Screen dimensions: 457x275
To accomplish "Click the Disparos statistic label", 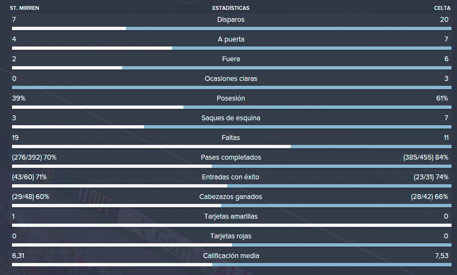I will point(230,20).
